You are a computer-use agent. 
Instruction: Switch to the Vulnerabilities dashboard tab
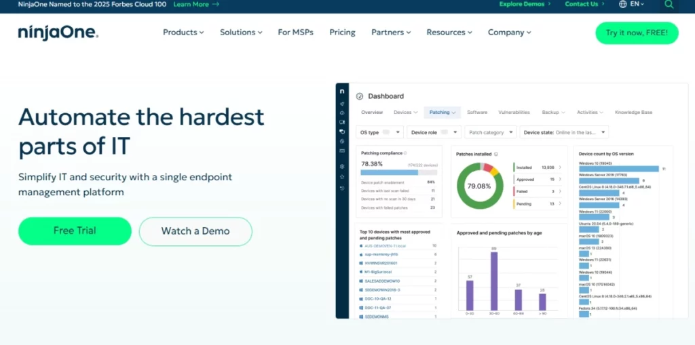tap(514, 113)
